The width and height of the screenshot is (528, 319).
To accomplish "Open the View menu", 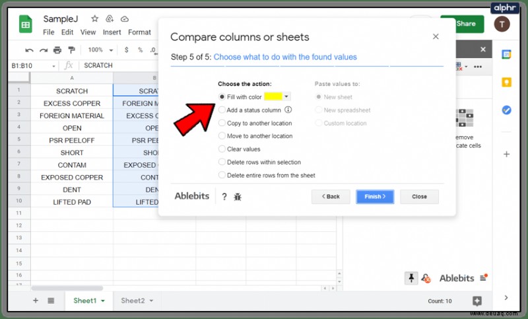I will [88, 32].
